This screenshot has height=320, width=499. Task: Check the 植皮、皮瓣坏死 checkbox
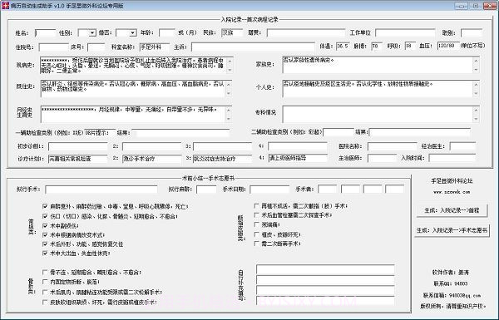[256, 234]
